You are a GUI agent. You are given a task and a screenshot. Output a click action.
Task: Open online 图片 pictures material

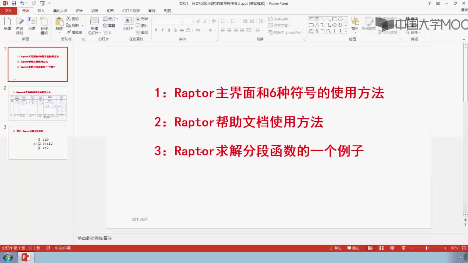142,26
